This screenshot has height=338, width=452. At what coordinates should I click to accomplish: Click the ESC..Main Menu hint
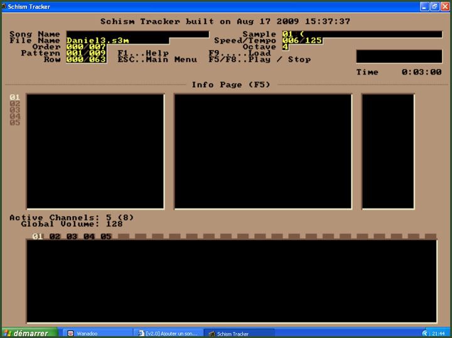click(x=158, y=60)
